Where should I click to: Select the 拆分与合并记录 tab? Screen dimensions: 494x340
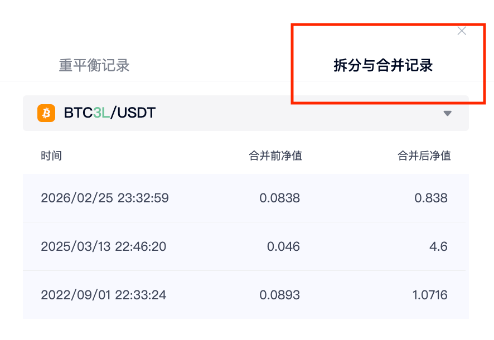[x=383, y=65]
